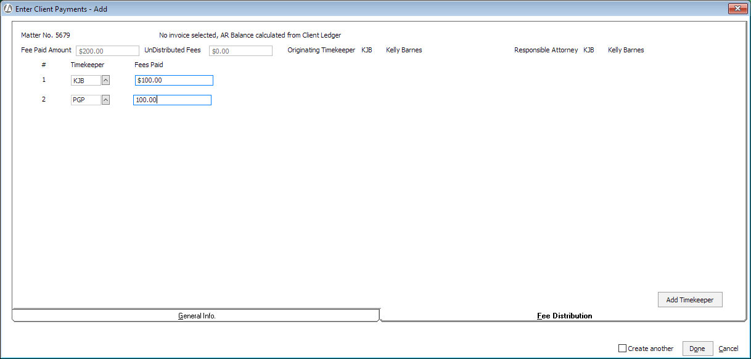Click Kelly Barnes next to Originating Timekeeper
The height and width of the screenshot is (359, 751).
[403, 50]
